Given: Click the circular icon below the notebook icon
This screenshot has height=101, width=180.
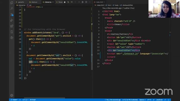Looking at the screenshot, I should click(x=12, y=38).
